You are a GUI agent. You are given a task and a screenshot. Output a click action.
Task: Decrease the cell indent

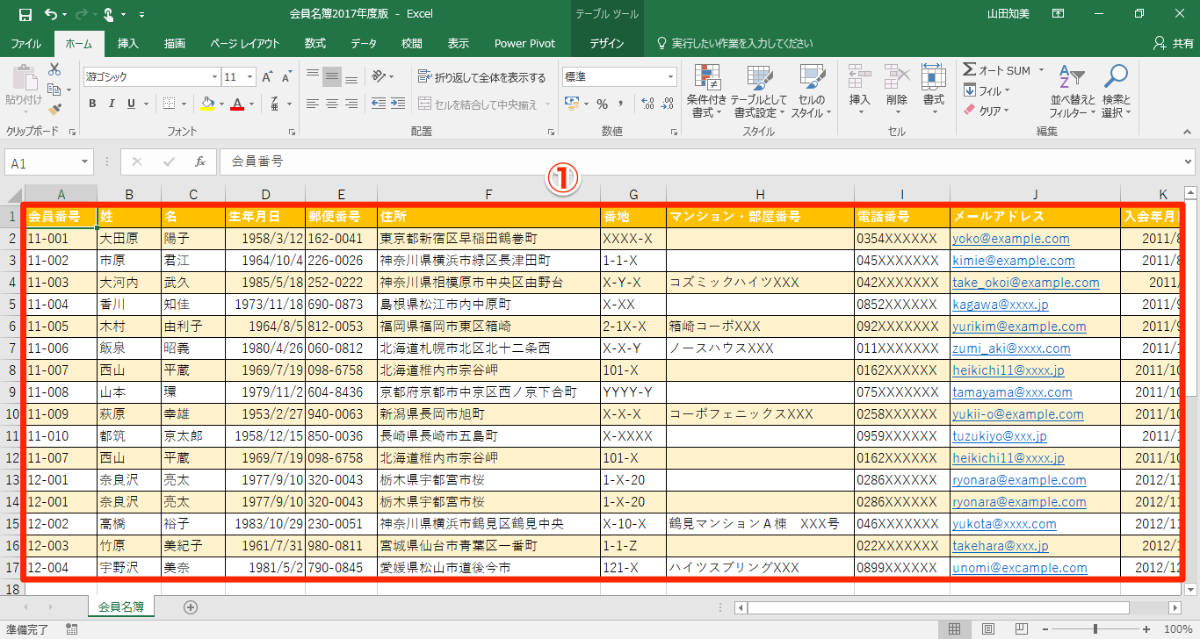click(378, 104)
